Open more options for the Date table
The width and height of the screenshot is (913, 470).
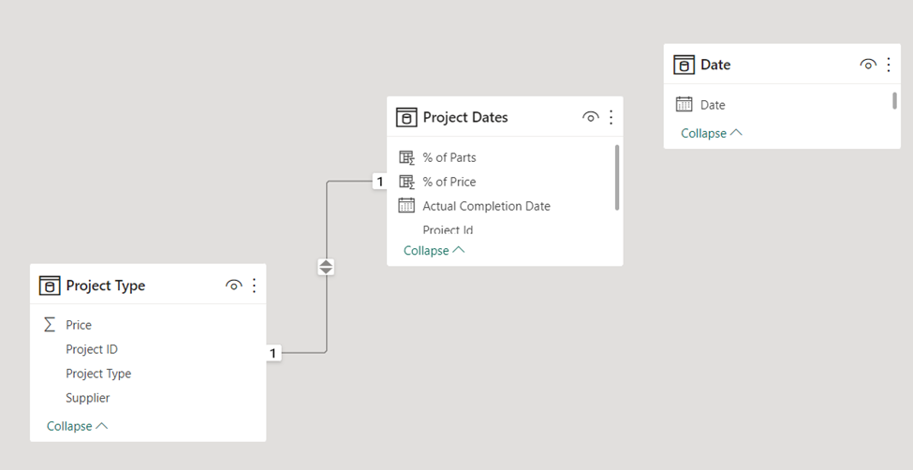pos(889,65)
